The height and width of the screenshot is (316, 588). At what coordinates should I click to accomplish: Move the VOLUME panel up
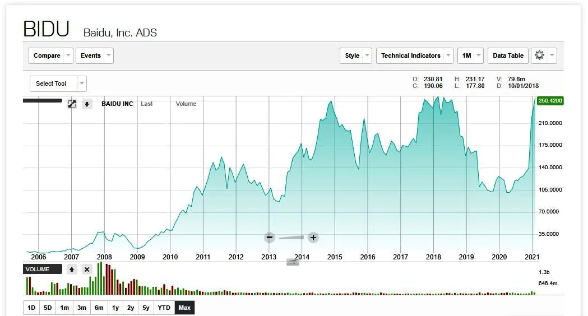click(72, 269)
